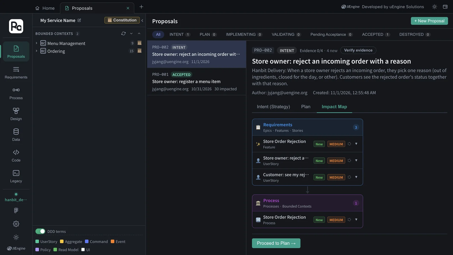Viewport: 453px width, 255px height.
Task: Expand all bounded contexts with the down chevron
Action: pos(131,33)
